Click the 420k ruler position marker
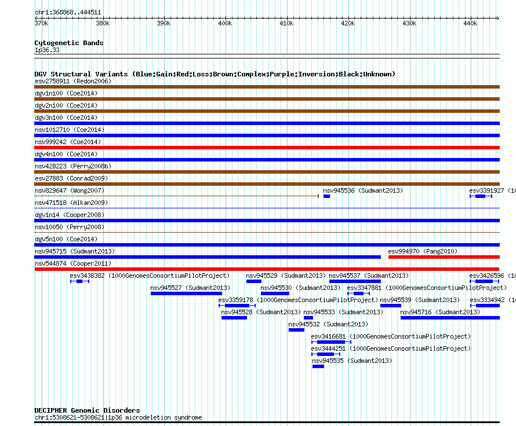 pyautogui.click(x=348, y=23)
